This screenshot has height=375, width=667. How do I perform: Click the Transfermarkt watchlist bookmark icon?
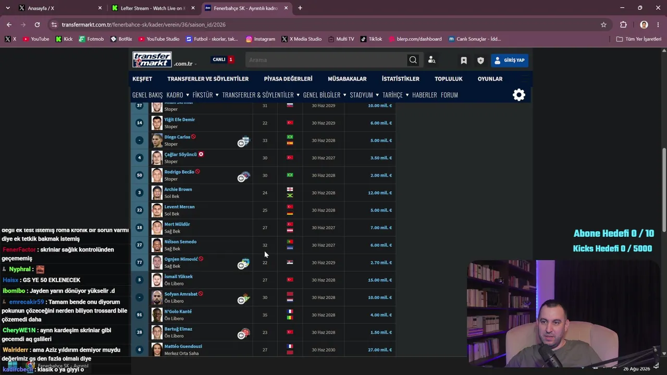point(464,60)
